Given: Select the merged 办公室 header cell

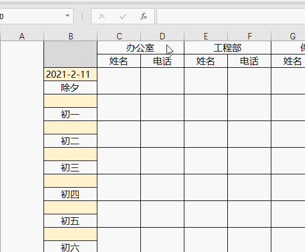Looking at the screenshot, I should 140,48.
